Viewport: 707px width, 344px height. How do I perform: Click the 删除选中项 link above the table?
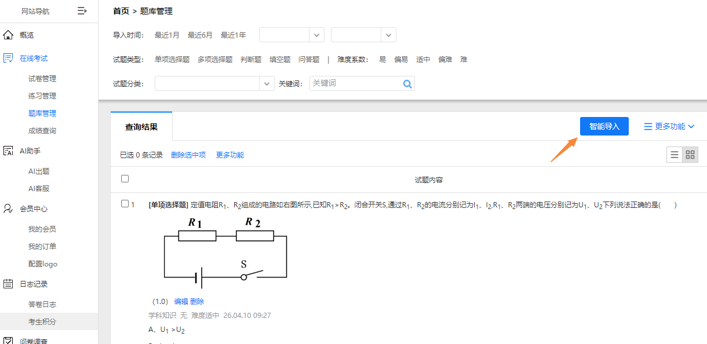click(x=188, y=155)
